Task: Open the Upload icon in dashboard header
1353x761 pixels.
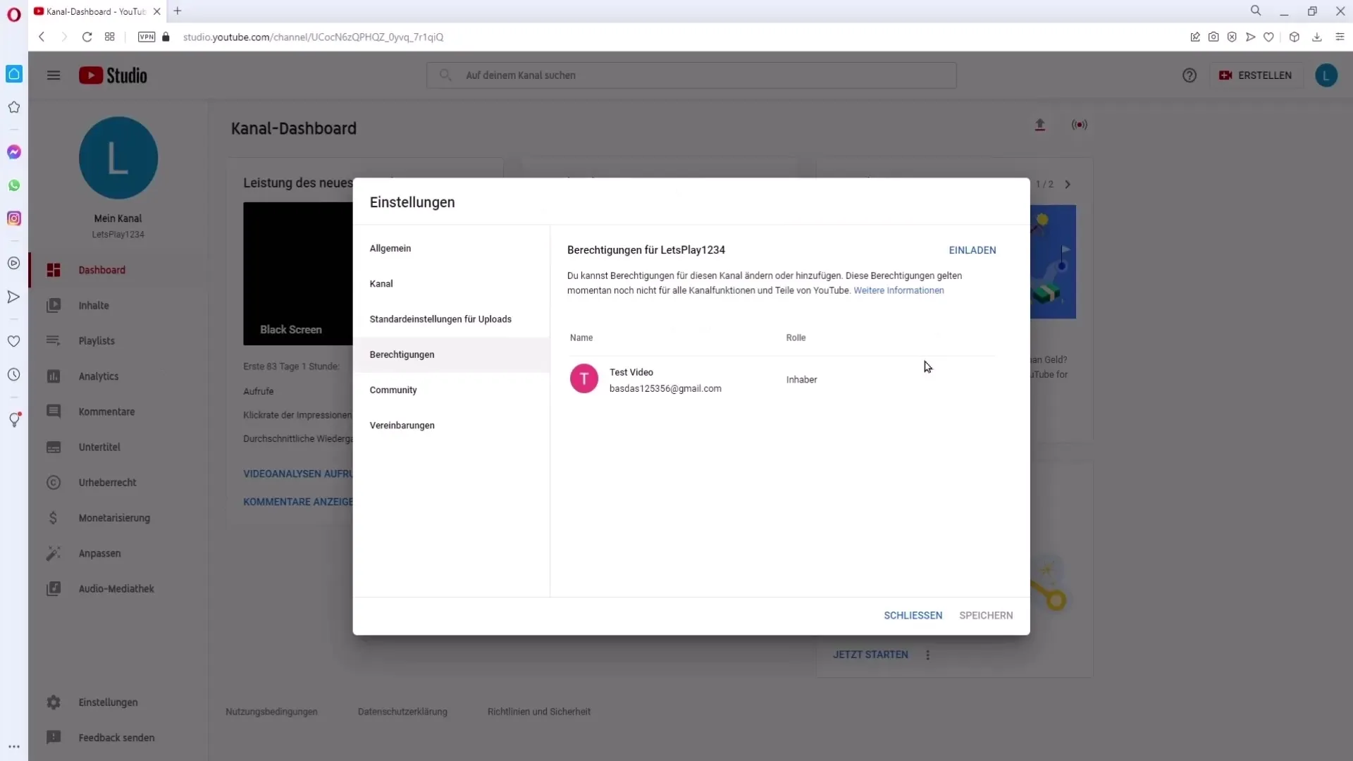Action: click(1041, 125)
